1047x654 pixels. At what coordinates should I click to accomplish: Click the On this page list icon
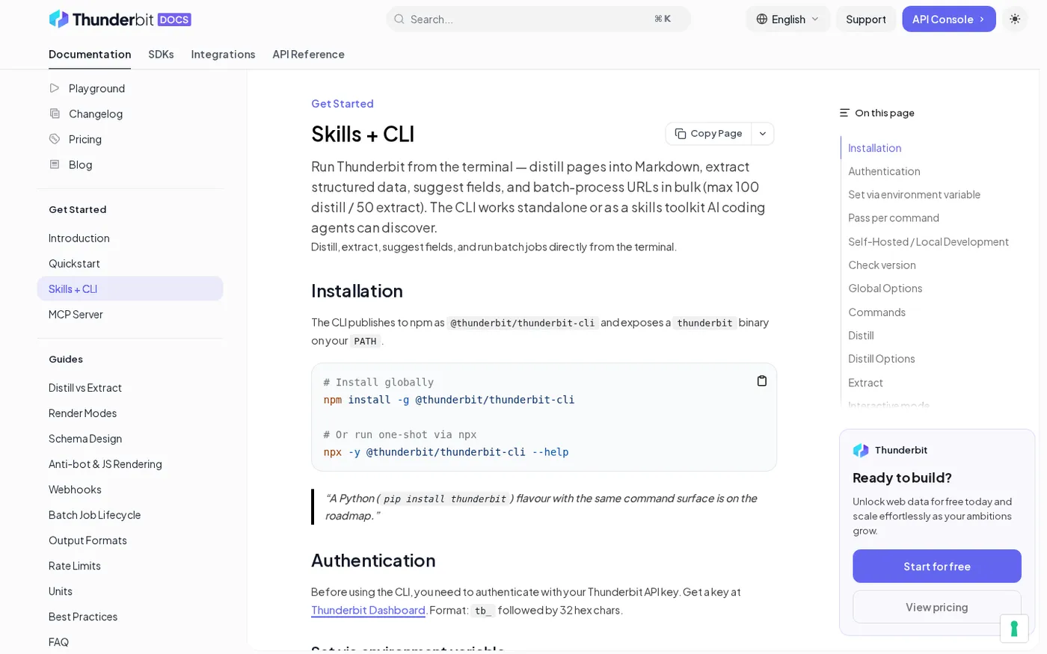click(844, 113)
